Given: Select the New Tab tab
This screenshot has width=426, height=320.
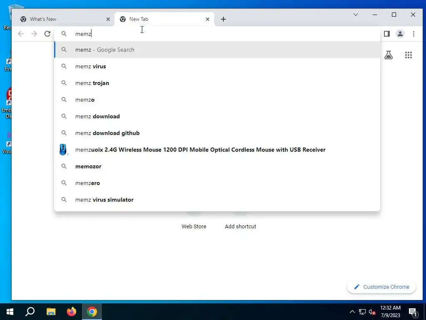Looking at the screenshot, I should pos(164,19).
